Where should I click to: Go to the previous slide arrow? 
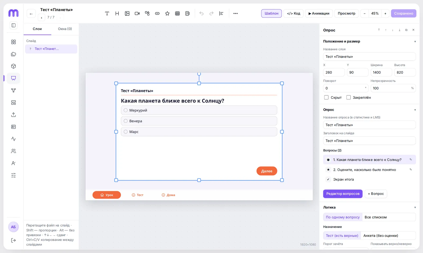(42, 18)
